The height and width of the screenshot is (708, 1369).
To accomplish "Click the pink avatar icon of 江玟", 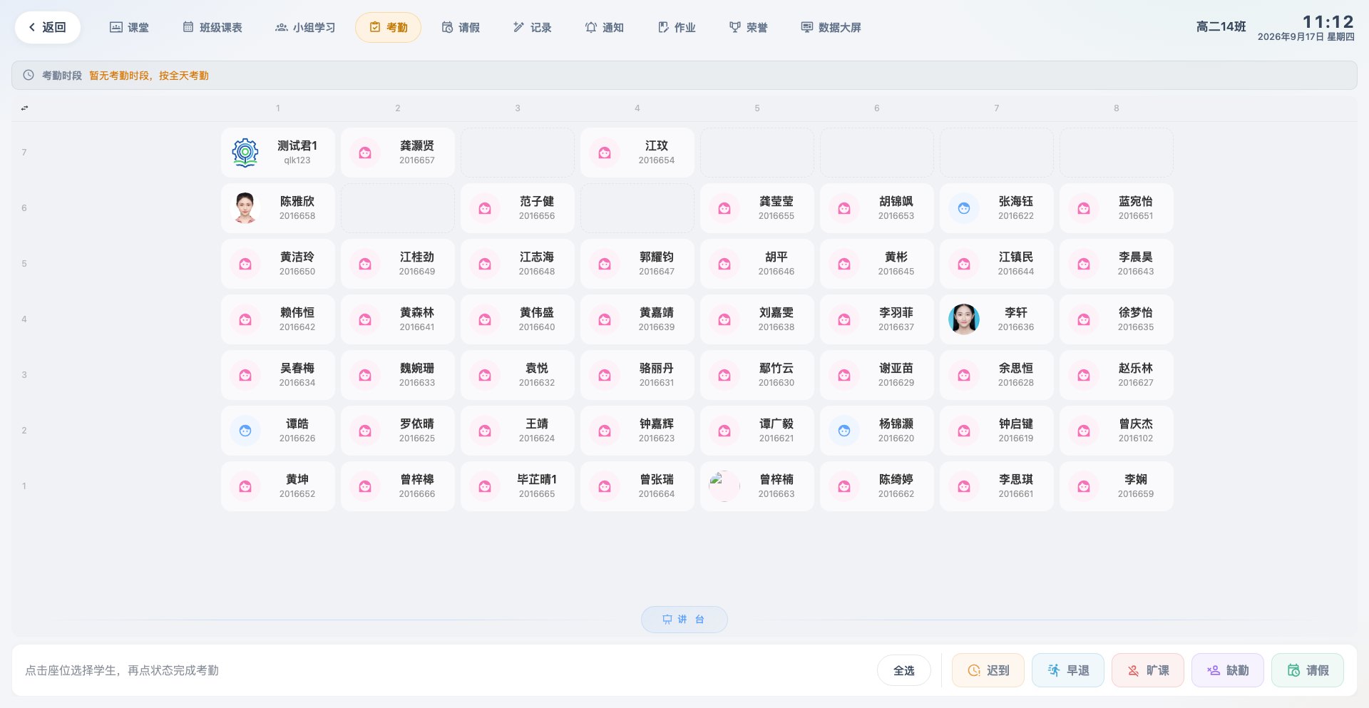I will (605, 153).
